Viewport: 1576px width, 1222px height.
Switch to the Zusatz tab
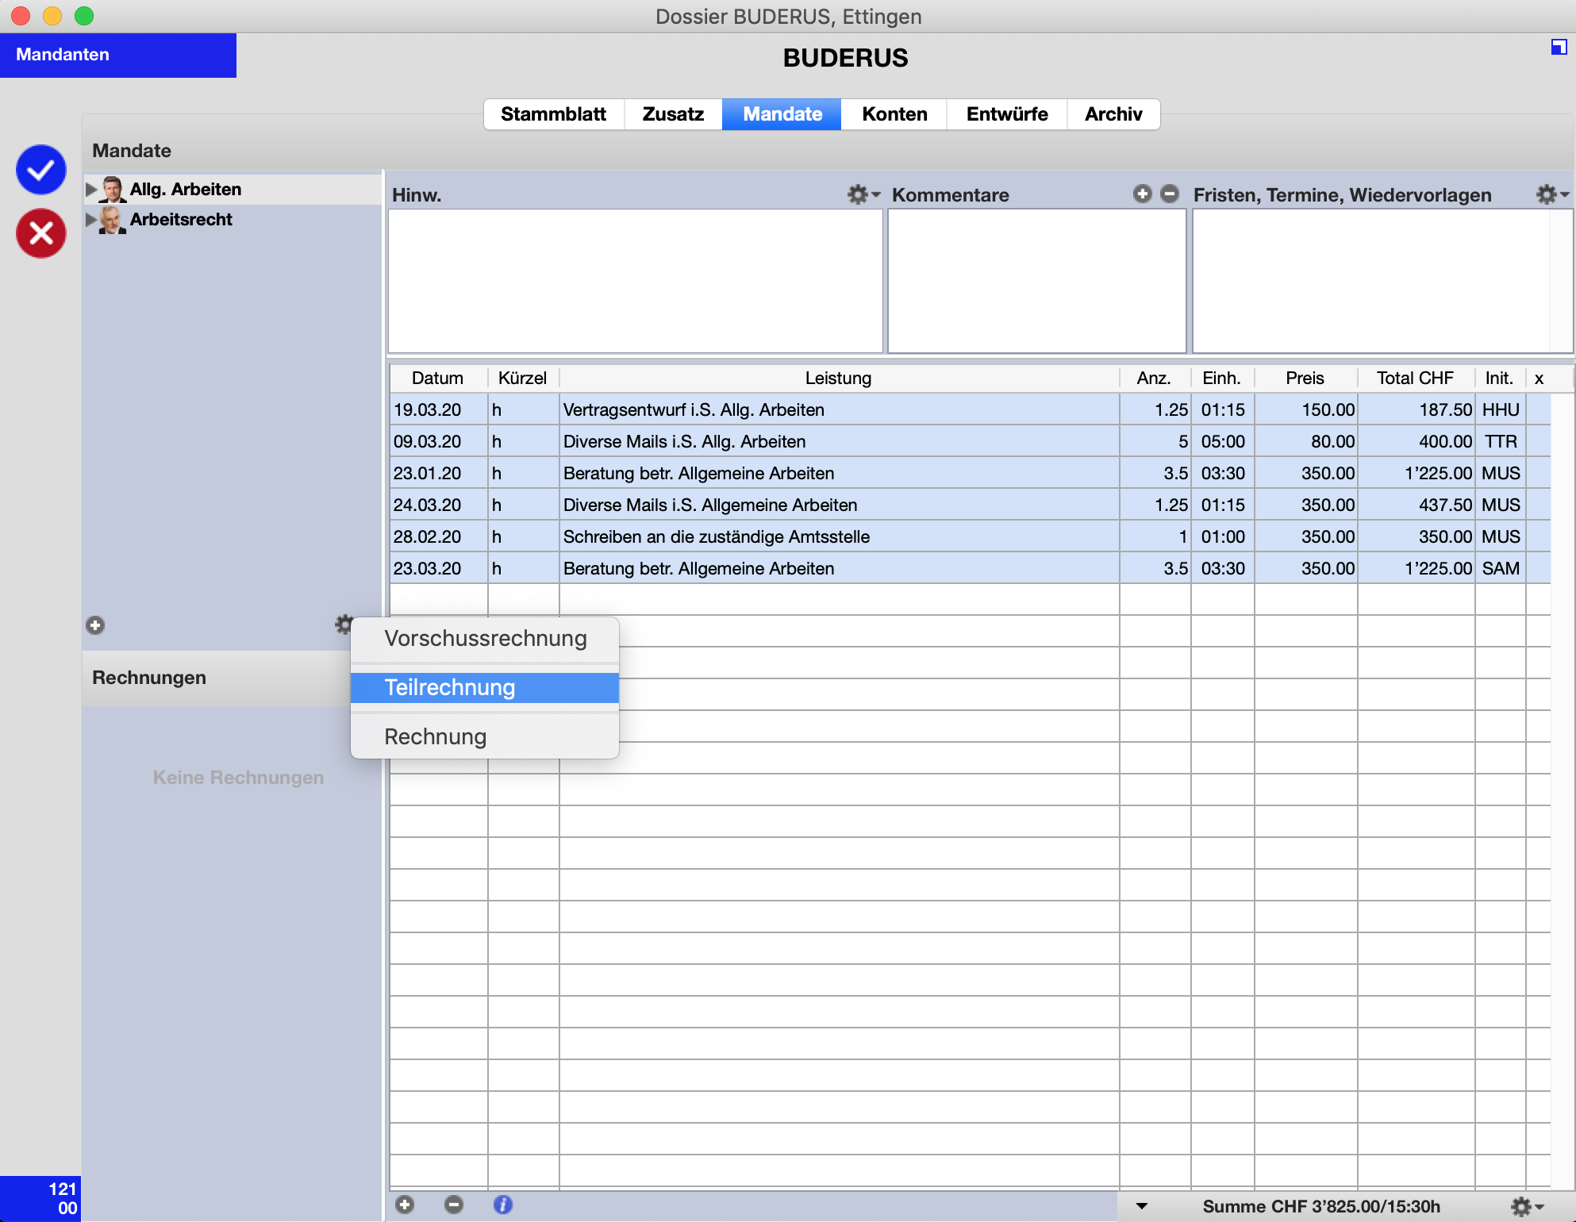pos(673,114)
